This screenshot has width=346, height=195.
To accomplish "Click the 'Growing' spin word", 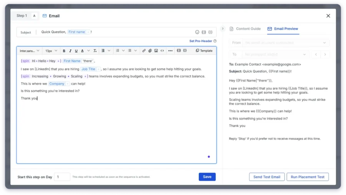I will 59,76.
